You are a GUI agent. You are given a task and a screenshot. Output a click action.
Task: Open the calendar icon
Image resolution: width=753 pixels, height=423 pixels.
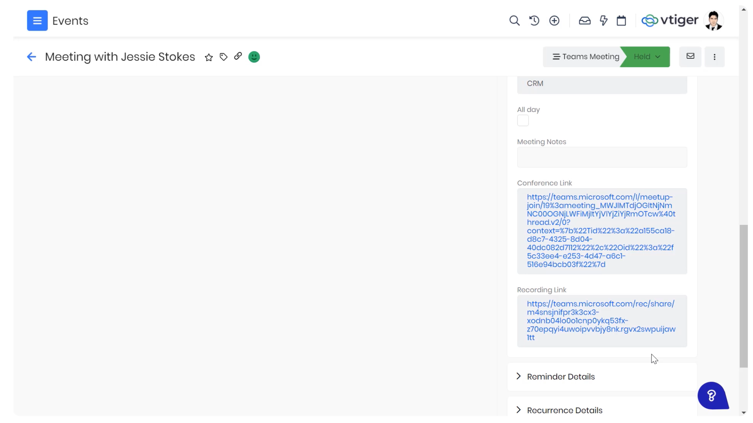tap(621, 21)
